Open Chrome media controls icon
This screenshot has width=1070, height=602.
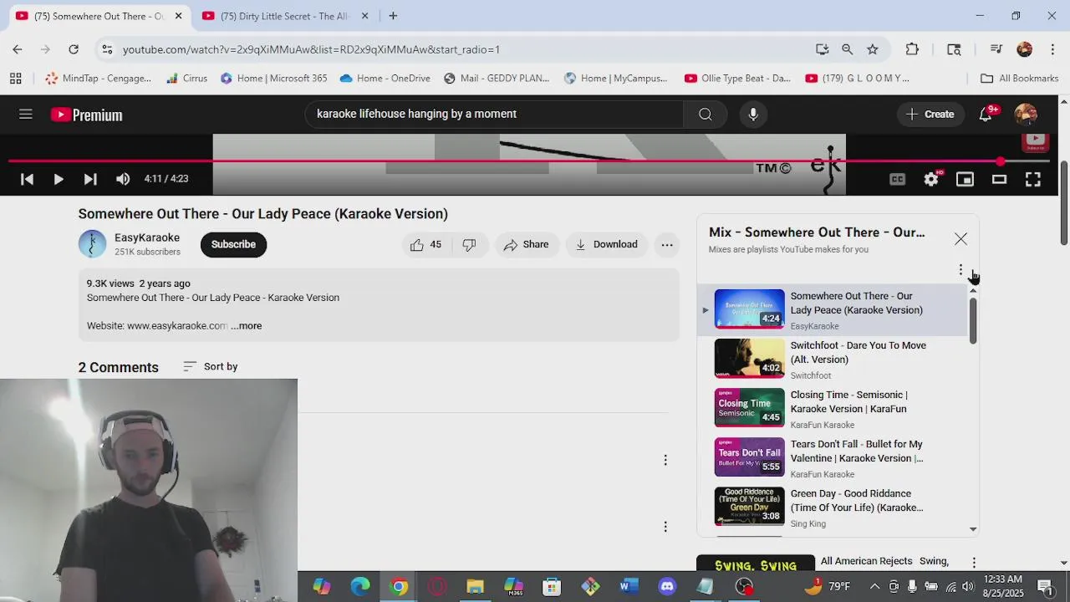996,49
